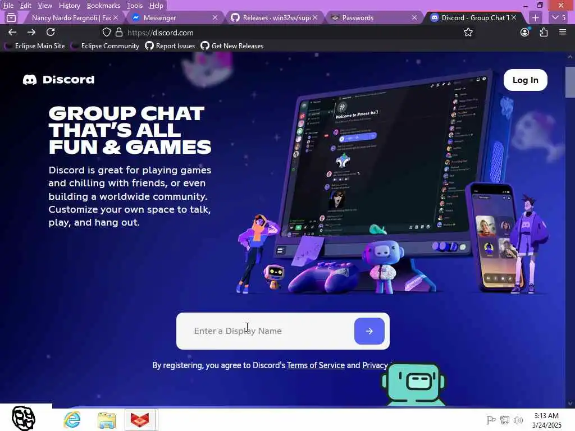Open the View menu
The height and width of the screenshot is (431, 575).
(45, 6)
